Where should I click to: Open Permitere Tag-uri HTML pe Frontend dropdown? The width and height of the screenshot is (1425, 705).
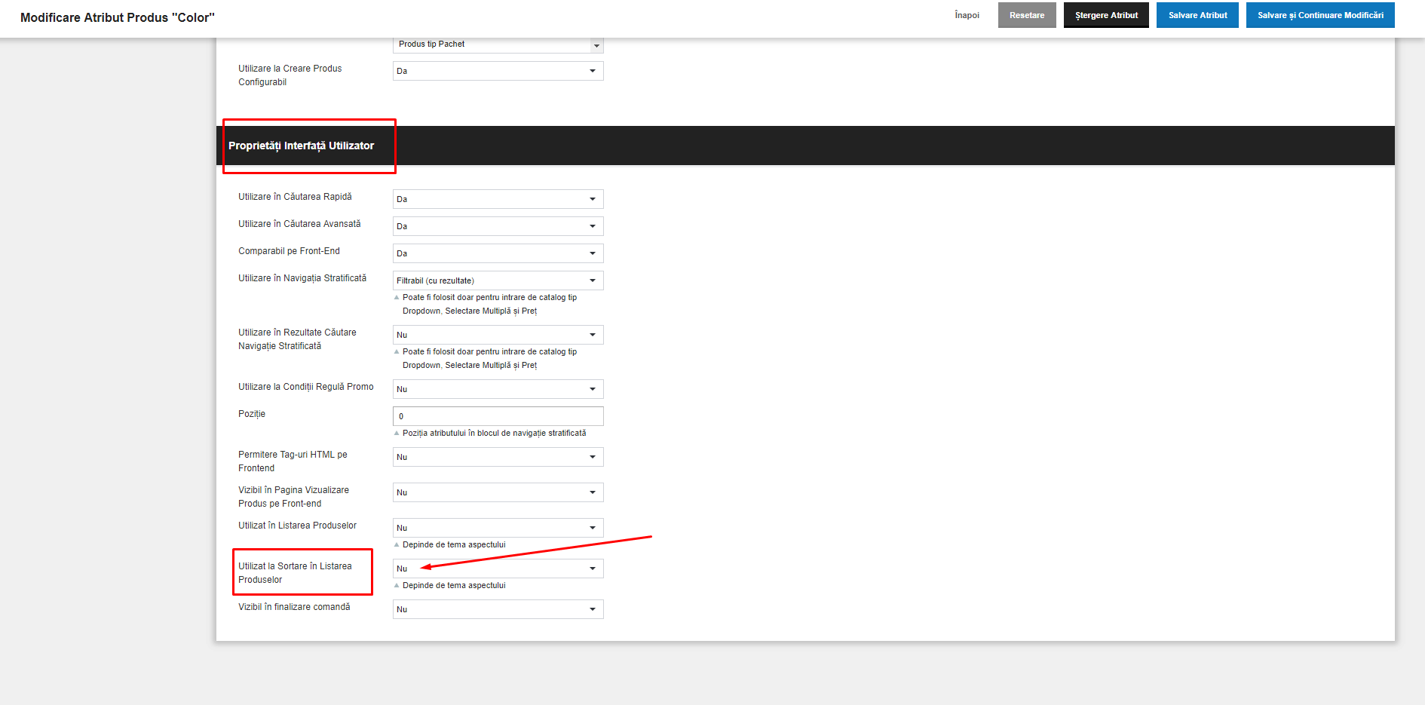498,457
